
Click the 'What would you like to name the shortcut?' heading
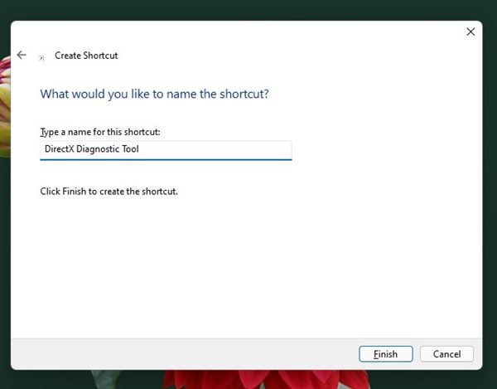coord(154,94)
